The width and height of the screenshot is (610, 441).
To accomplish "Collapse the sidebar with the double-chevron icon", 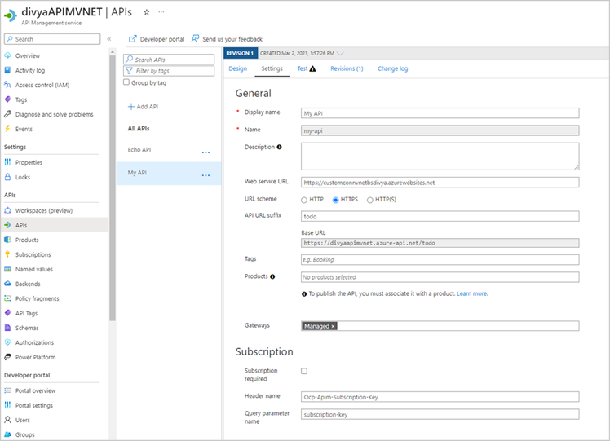I will [109, 39].
